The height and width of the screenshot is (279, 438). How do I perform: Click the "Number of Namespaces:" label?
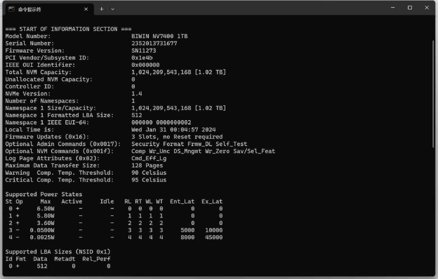[42, 101]
